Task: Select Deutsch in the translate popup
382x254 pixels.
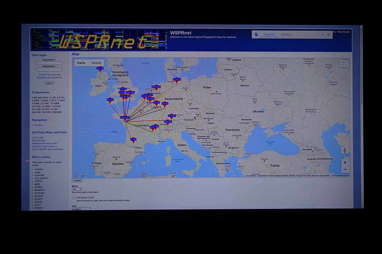Action: pyautogui.click(x=286, y=35)
